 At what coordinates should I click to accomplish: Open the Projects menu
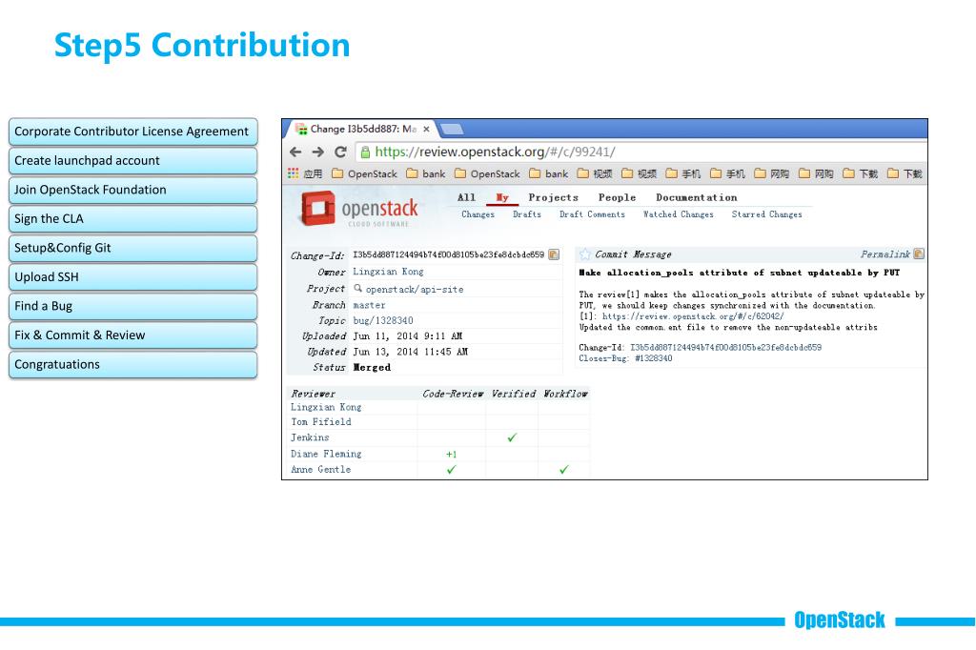[554, 197]
